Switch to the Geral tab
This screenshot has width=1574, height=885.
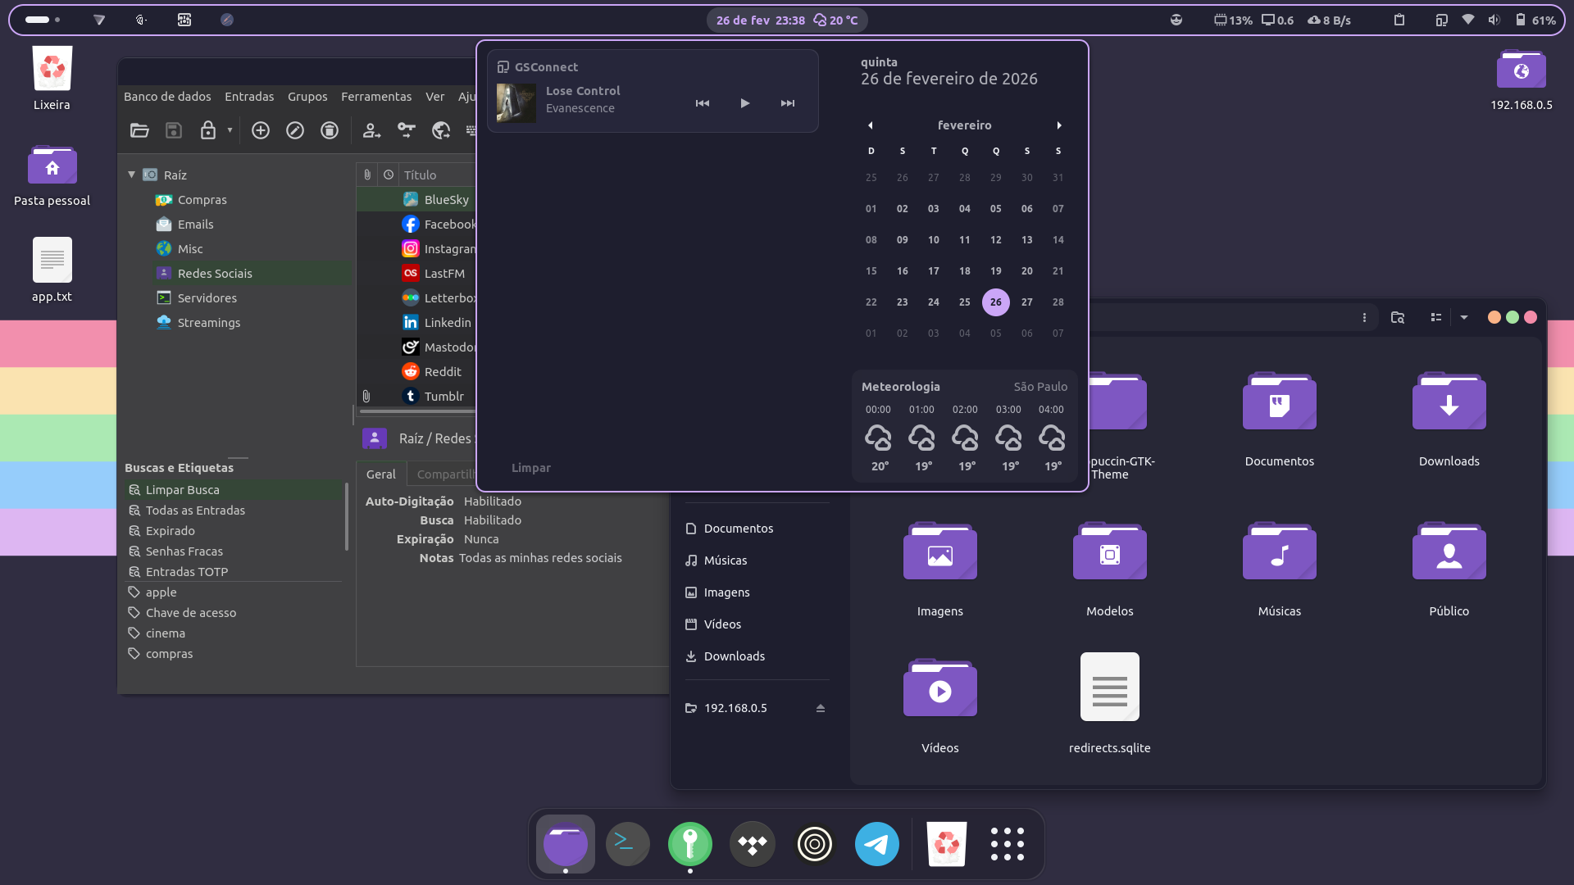click(380, 474)
